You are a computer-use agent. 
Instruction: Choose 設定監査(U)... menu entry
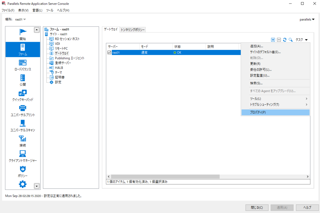(275, 76)
